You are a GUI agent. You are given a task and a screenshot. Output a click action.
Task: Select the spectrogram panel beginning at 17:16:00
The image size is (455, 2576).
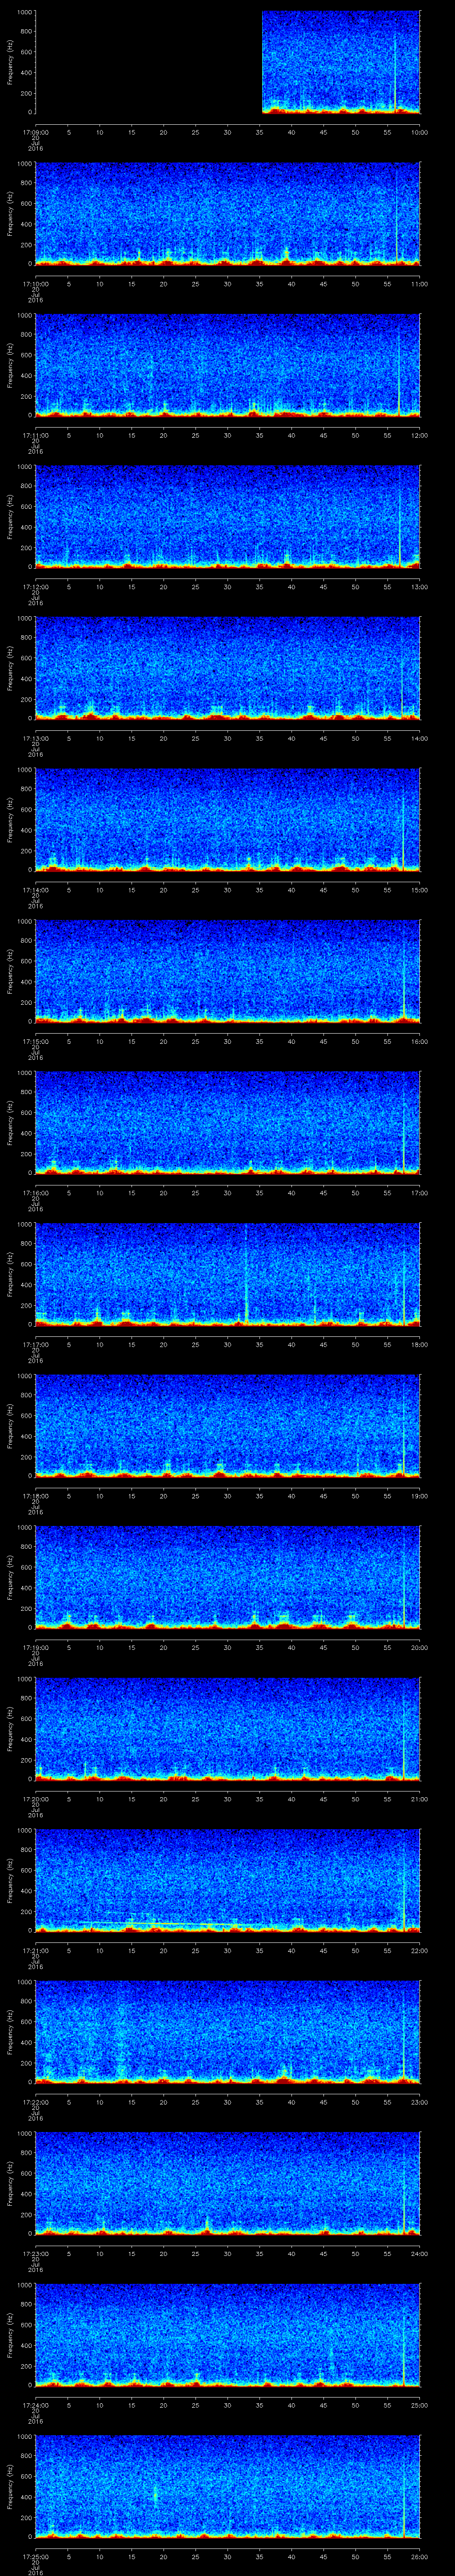(227, 1123)
